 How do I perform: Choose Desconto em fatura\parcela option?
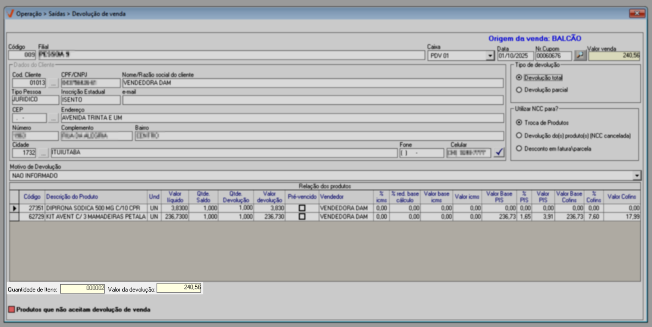(x=519, y=149)
